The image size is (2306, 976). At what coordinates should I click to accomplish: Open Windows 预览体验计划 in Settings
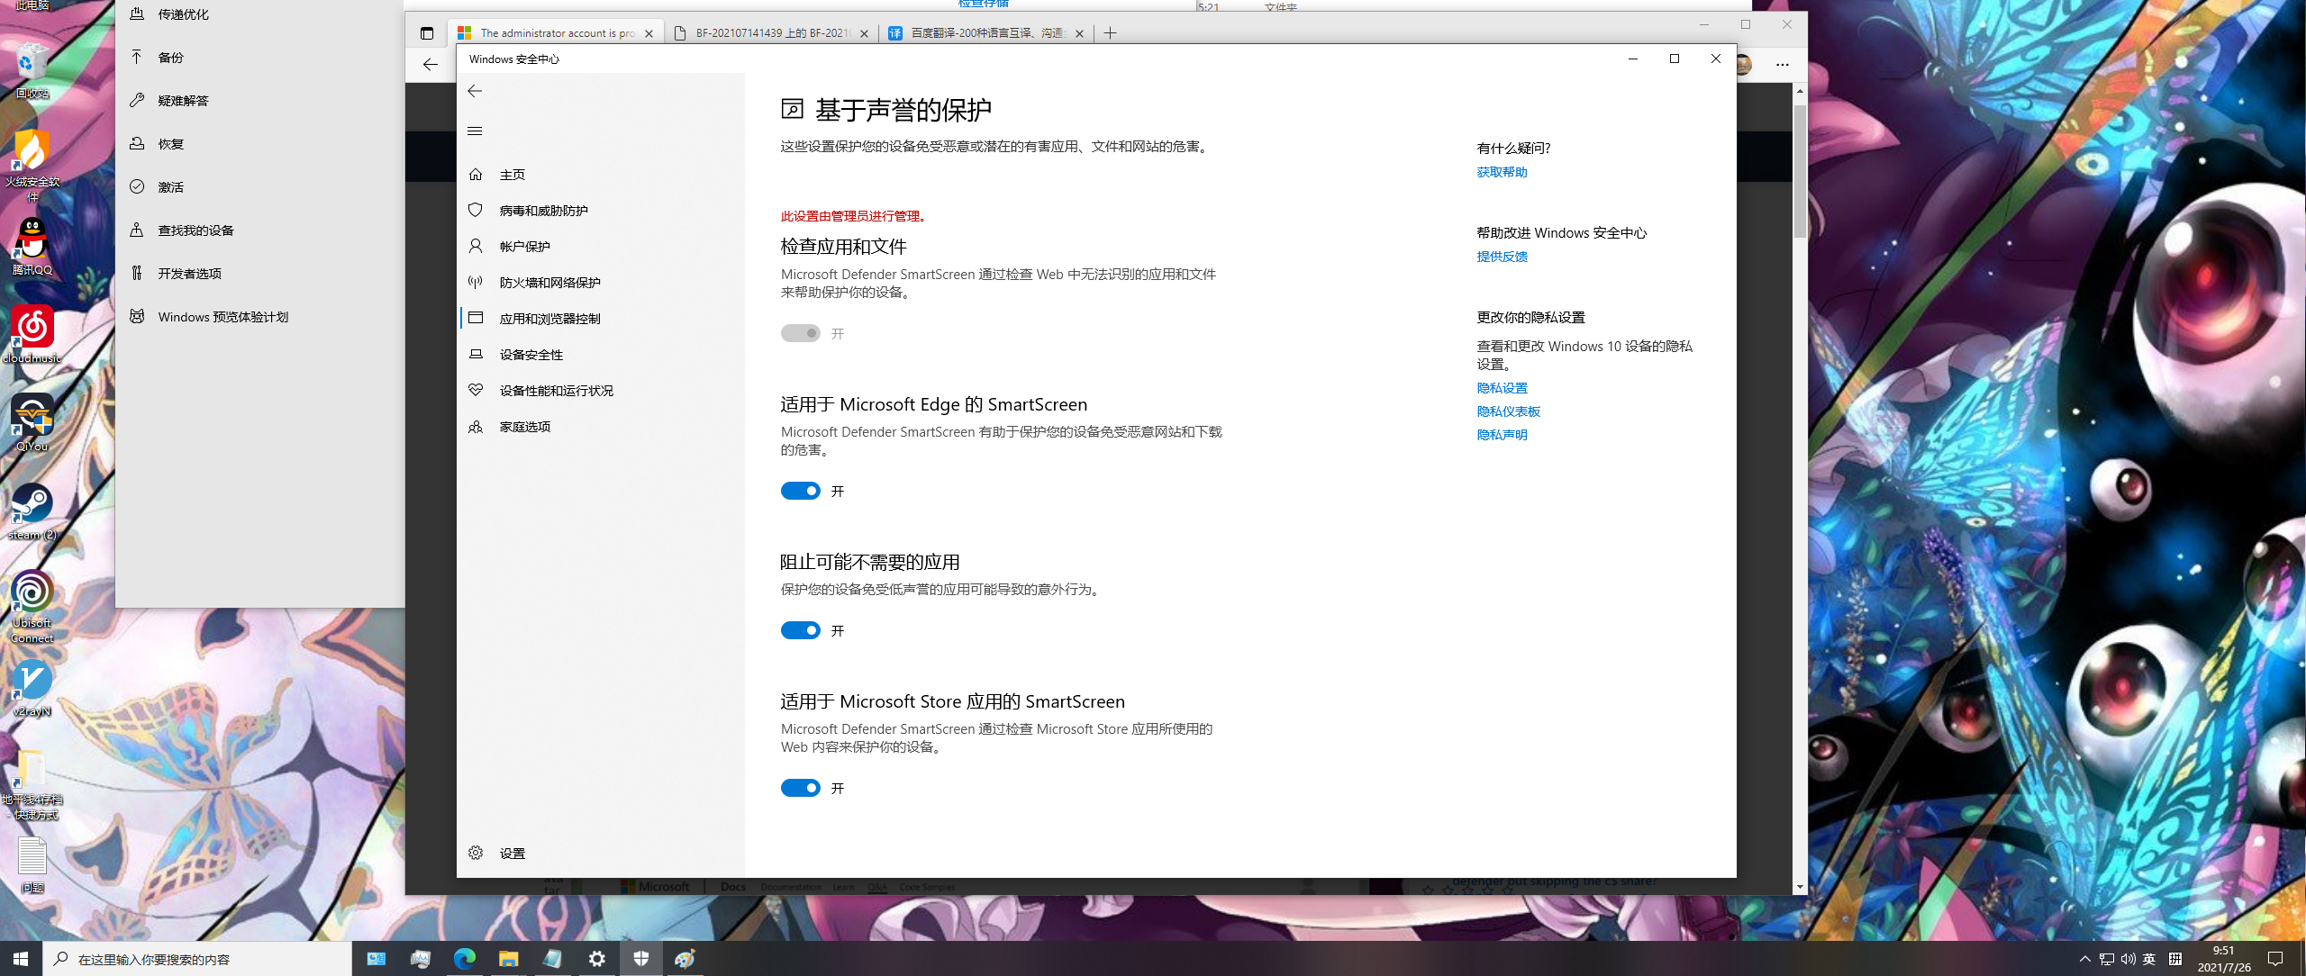coord(259,317)
